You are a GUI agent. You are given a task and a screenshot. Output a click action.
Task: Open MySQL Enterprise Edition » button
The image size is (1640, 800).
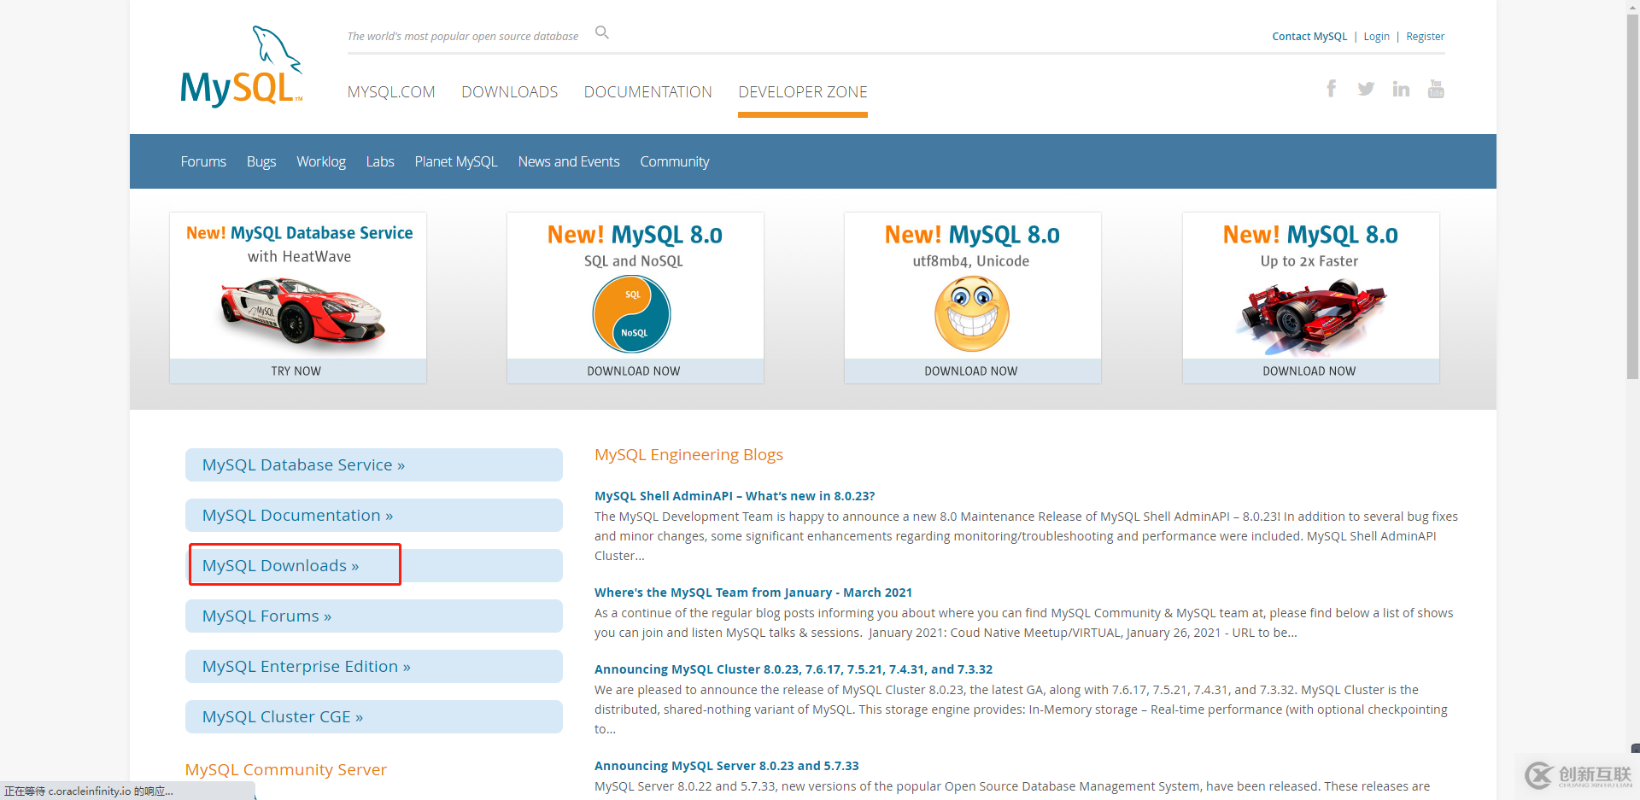[374, 667]
